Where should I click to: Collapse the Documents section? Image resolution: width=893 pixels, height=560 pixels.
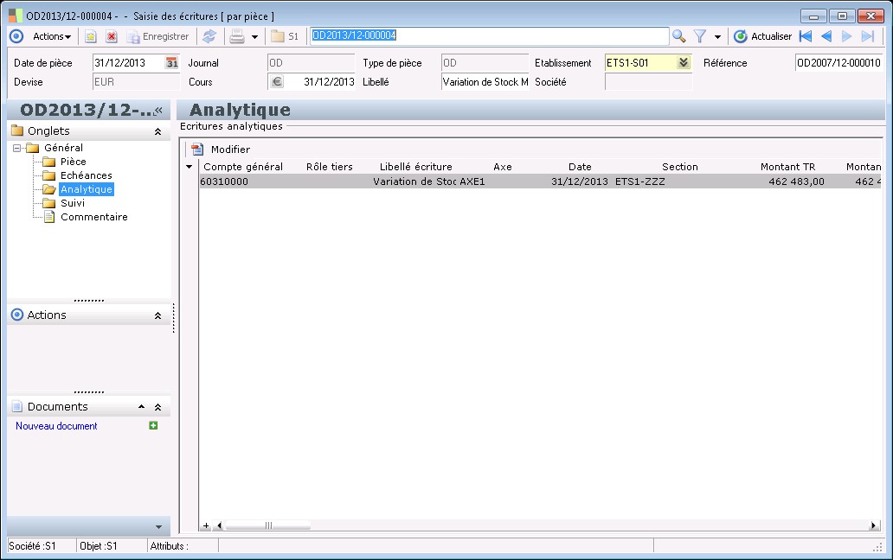(157, 407)
